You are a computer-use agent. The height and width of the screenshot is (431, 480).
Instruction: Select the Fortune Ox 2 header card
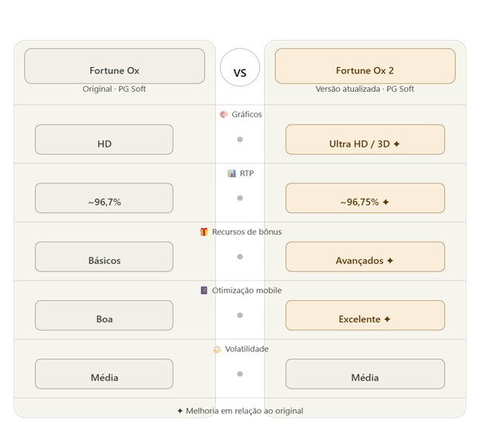pyautogui.click(x=365, y=66)
